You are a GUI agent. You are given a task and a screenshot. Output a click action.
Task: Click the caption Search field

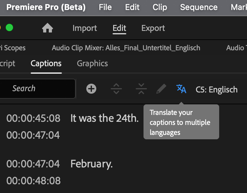[37, 89]
